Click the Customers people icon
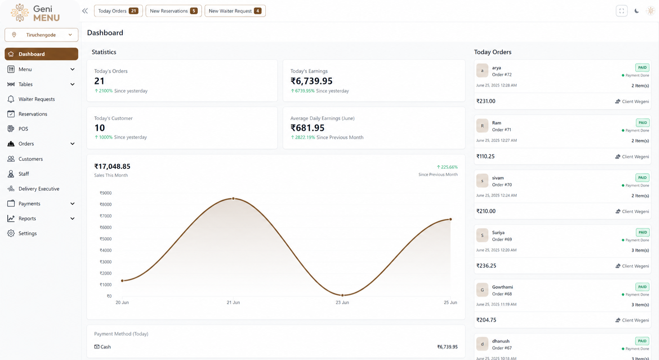The width and height of the screenshot is (659, 360). 11,159
